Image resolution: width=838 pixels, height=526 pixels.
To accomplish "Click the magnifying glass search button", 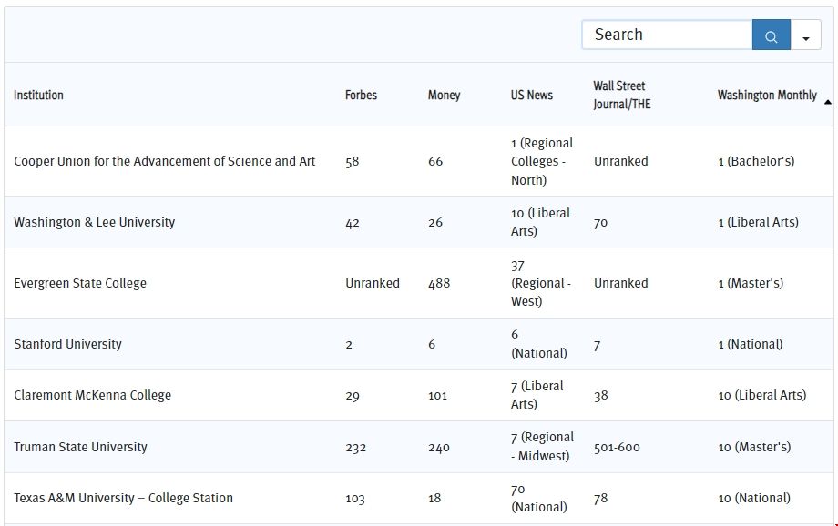I will point(771,35).
